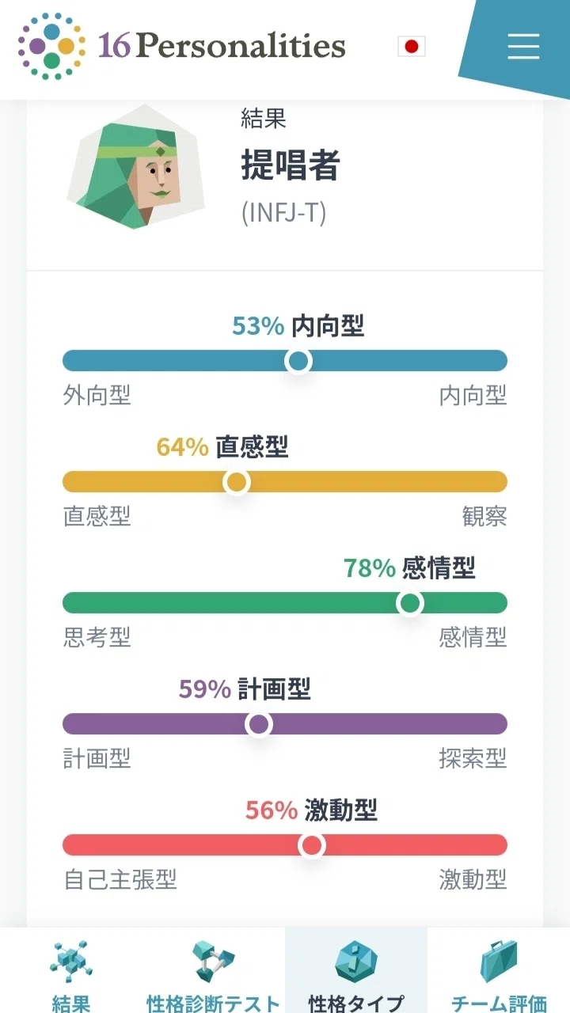
Task: Select the Japanese flag language icon
Action: 411,47
